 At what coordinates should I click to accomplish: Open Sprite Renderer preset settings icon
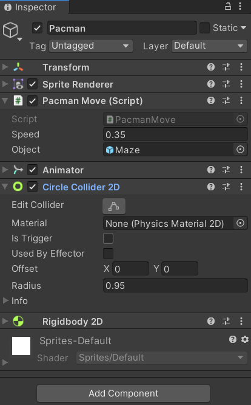226,84
